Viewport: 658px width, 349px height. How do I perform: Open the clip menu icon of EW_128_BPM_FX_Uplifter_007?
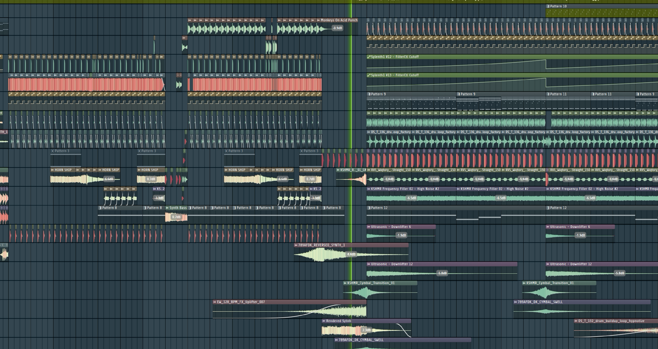point(215,302)
